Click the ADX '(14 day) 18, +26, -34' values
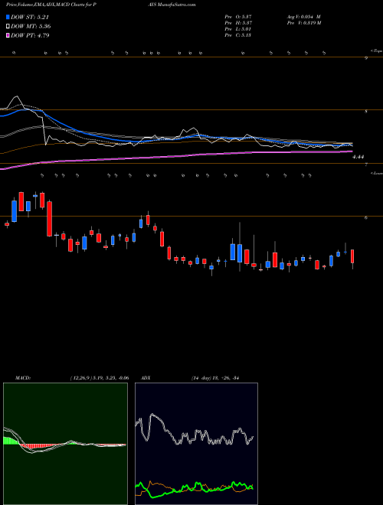Image resolution: width=383 pixels, height=505 pixels. pos(214,378)
